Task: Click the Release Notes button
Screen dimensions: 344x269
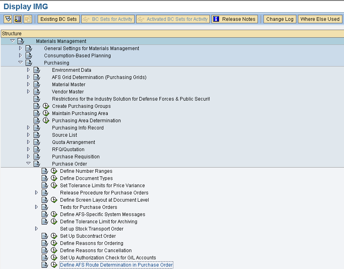Action: [x=234, y=19]
